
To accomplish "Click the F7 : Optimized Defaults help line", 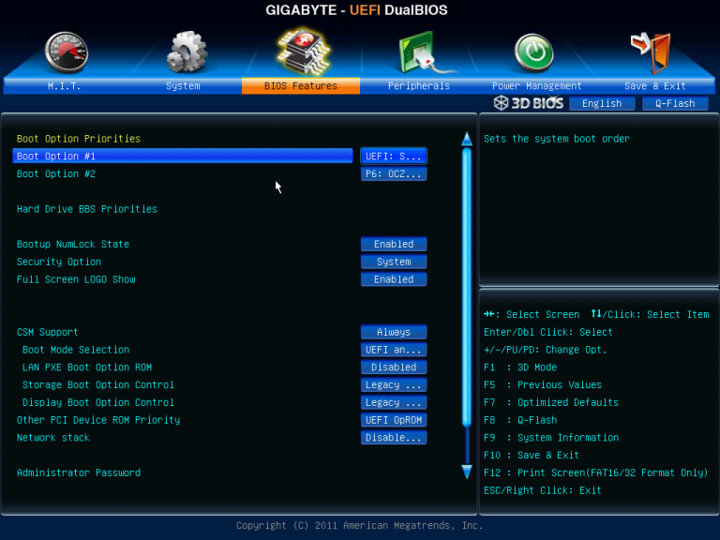I will tap(551, 403).
